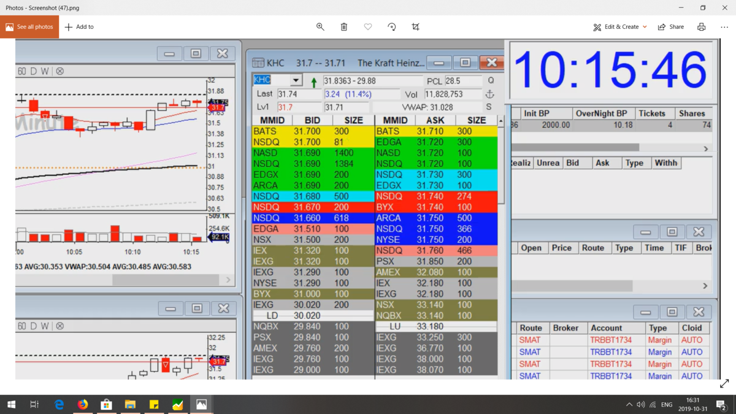The width and height of the screenshot is (736, 414).
Task: Click See all photos button
Action: (29, 27)
